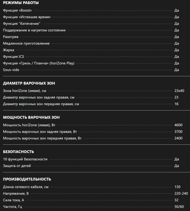Select the Функция «Boost» row label
Image resolution: width=190 pixels, height=211 pixels.
[17, 11]
